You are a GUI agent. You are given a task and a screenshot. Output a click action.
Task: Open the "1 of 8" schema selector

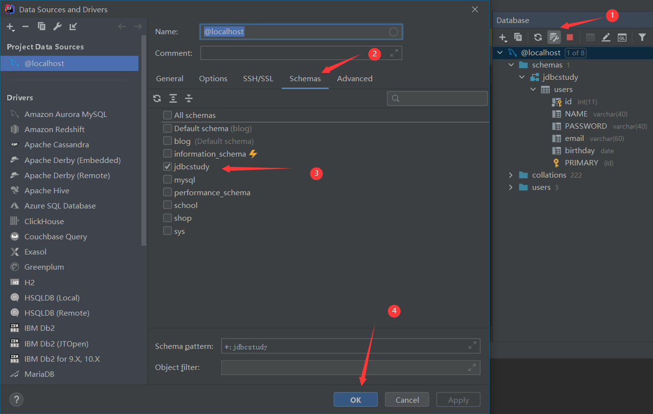[x=576, y=53]
